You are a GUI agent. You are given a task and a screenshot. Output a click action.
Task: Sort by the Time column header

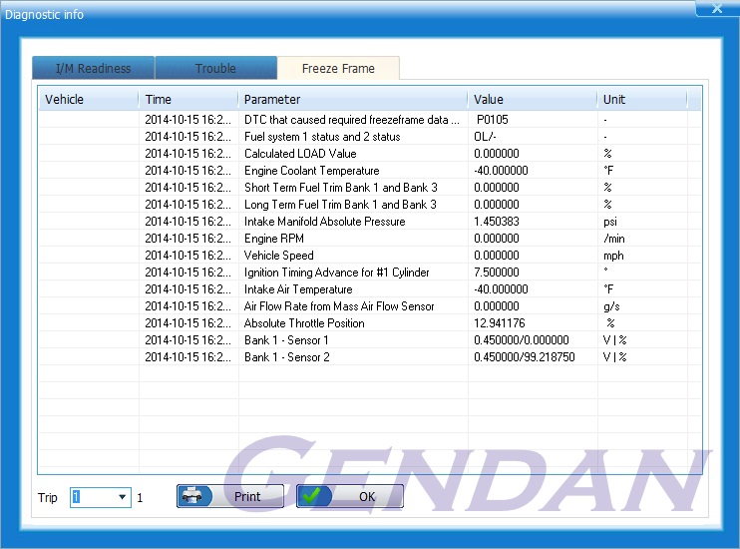click(187, 99)
